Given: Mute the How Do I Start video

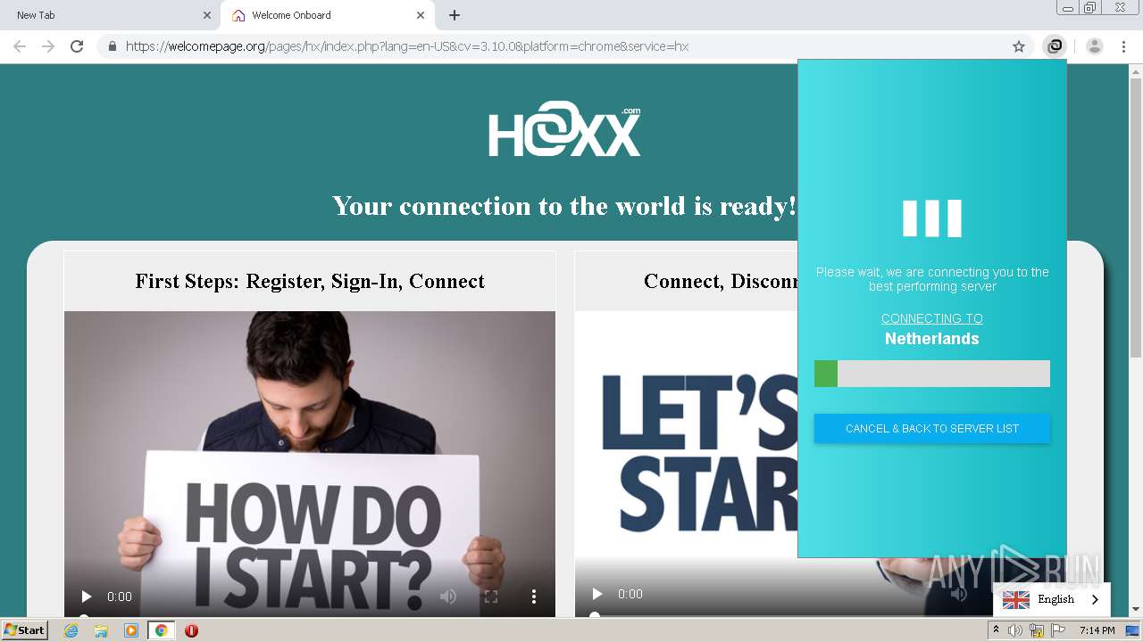Looking at the screenshot, I should coord(448,597).
